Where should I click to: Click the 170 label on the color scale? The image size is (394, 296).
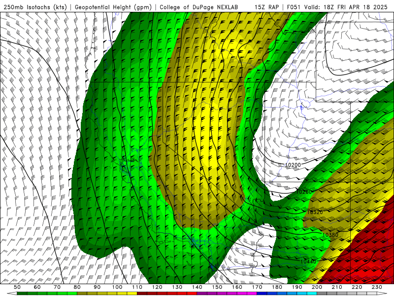(x=257, y=287)
